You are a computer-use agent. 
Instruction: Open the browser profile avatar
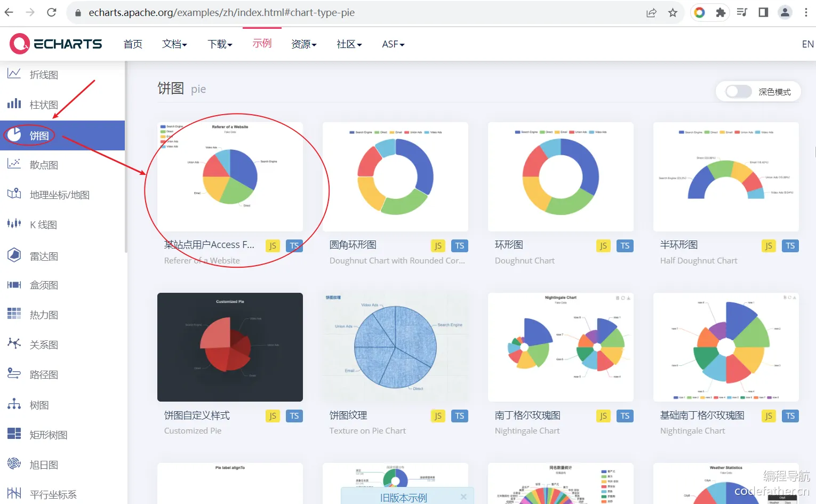pos(785,12)
